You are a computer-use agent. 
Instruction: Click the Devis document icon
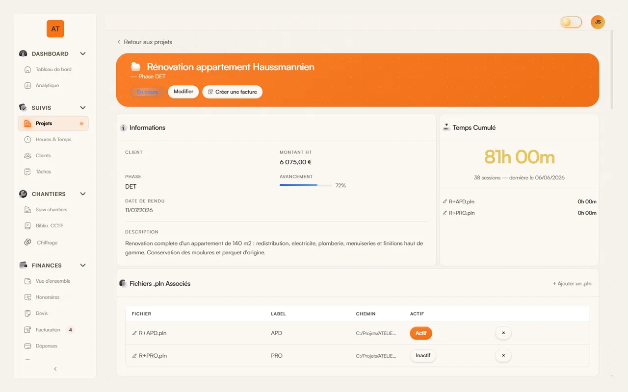click(27, 314)
